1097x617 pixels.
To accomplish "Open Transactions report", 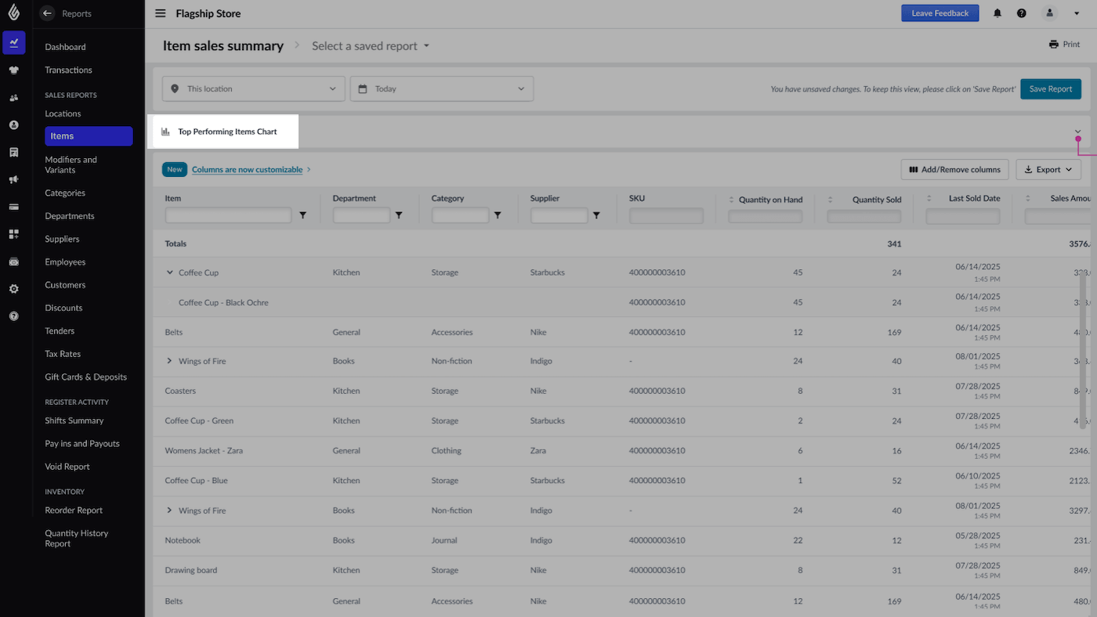I will (x=68, y=70).
